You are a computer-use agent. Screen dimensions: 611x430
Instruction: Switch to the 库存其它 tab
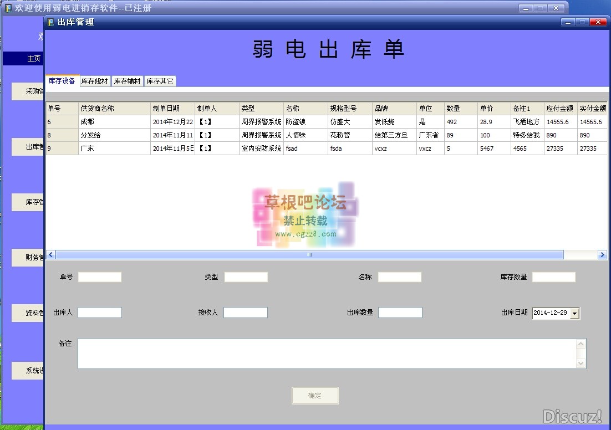(x=160, y=80)
